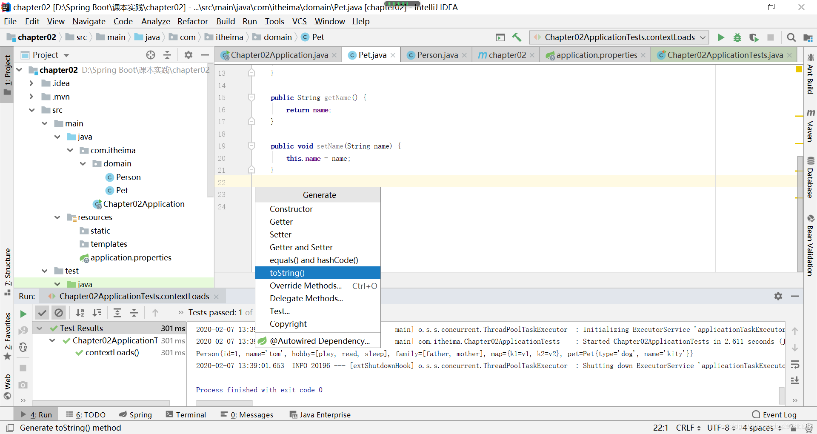Toggle the Structure side panel
Screen dimensions: 817x434
pyautogui.click(x=7, y=271)
